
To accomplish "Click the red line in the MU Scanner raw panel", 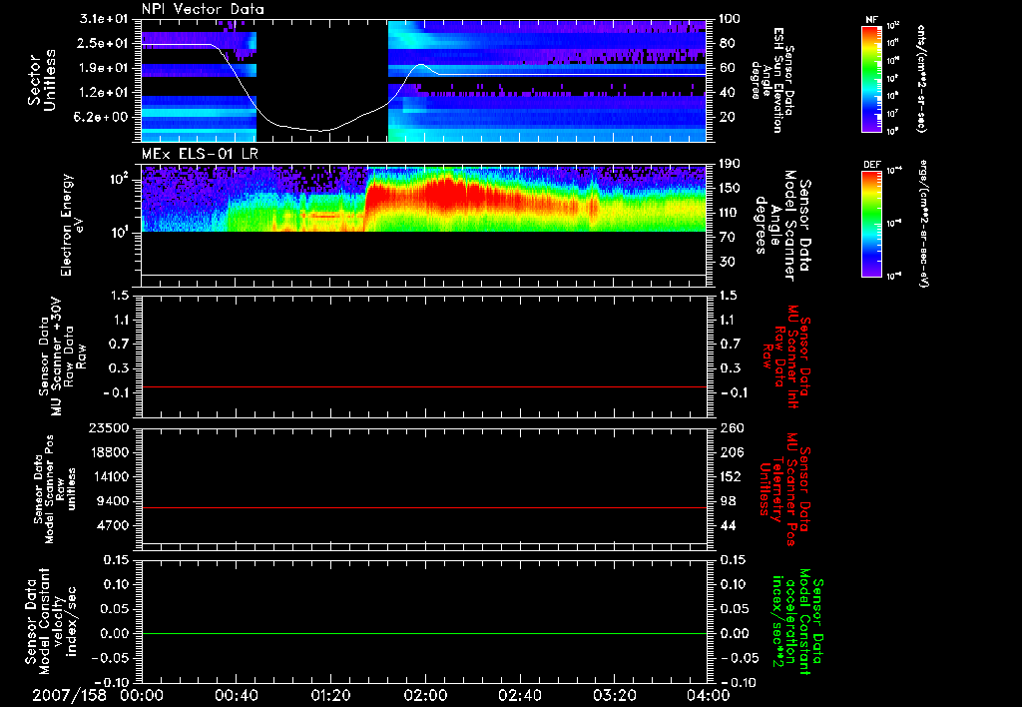I will coord(423,387).
